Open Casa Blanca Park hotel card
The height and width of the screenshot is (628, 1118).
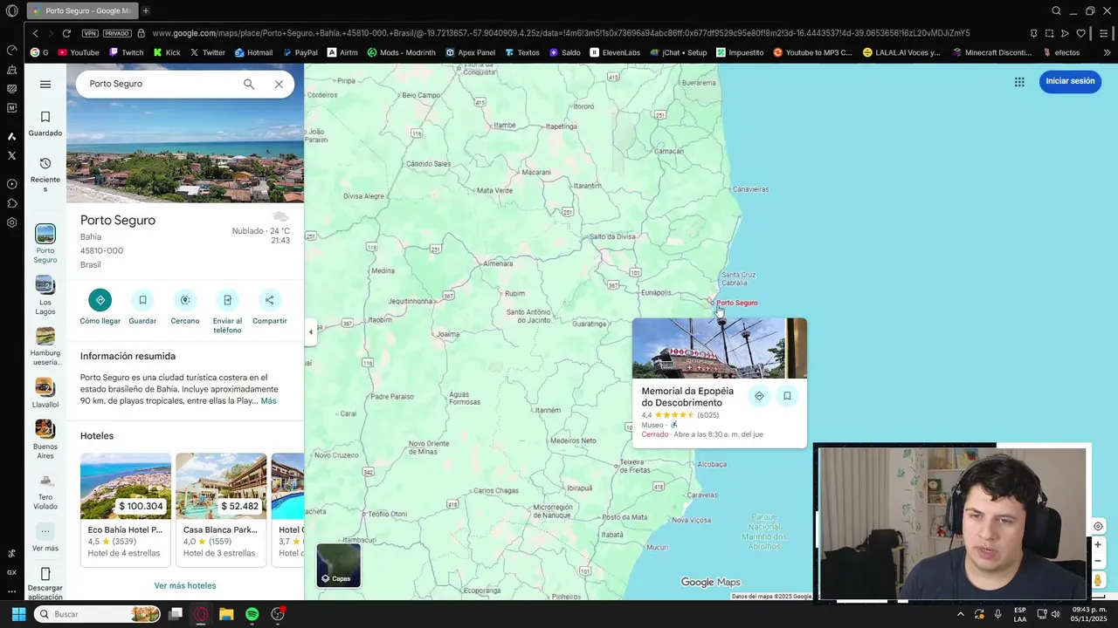tap(221, 509)
